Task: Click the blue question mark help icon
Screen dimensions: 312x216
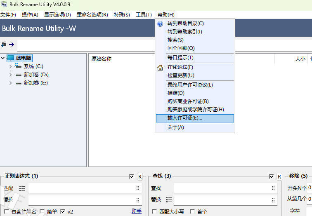Action: point(160,23)
